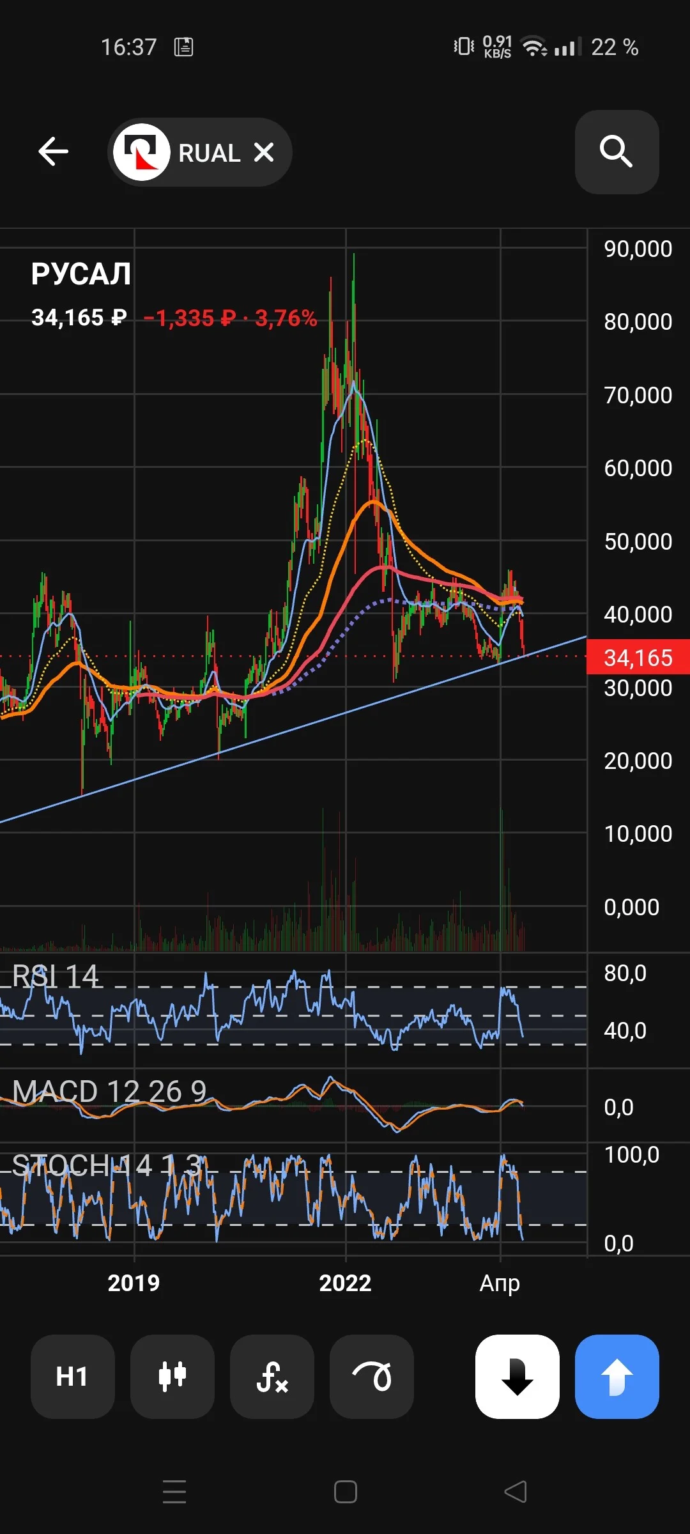Tap the red 34,165 price marker
690x1534 pixels.
tap(638, 657)
